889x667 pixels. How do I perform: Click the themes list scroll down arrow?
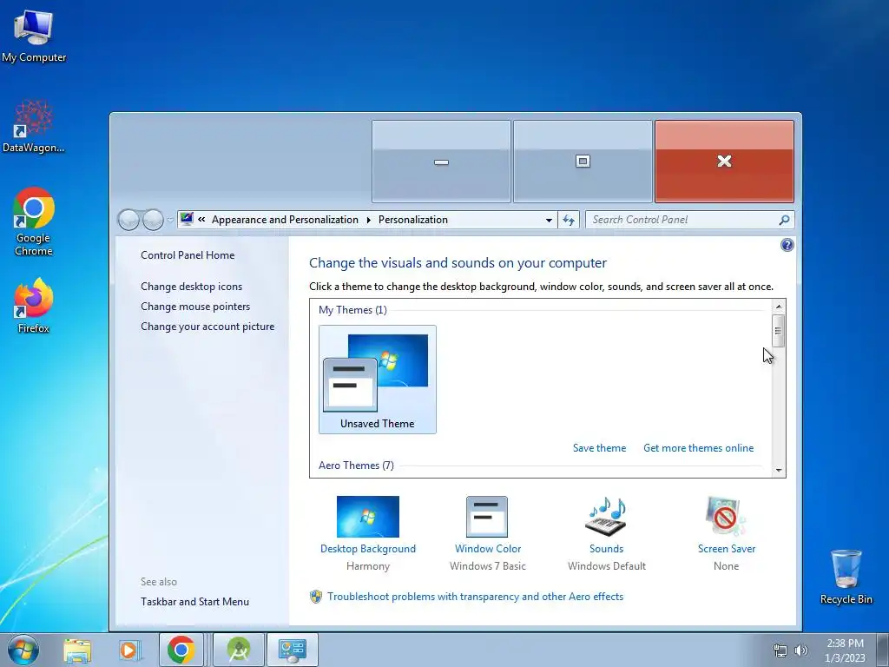point(779,470)
